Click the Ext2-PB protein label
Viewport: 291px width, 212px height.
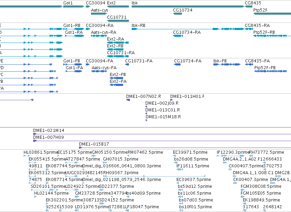(x=118, y=75)
